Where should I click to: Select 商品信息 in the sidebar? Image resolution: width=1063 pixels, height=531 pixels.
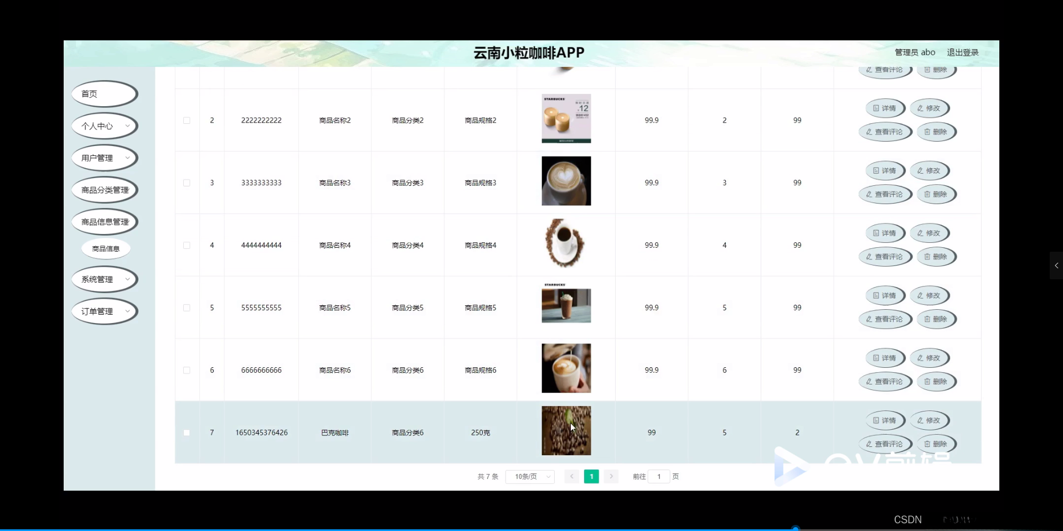(105, 248)
